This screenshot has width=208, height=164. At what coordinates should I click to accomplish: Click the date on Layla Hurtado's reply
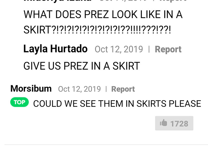[x=119, y=49]
